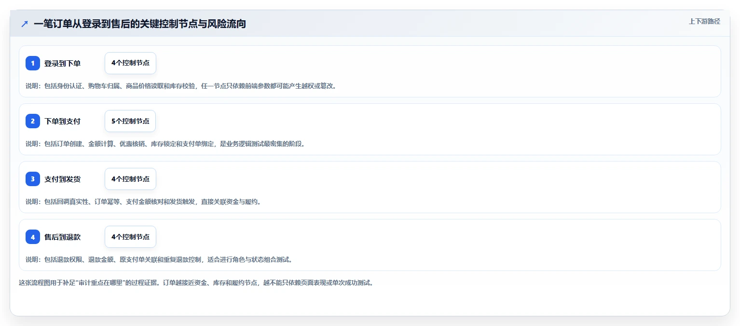
Task: Click the 4个控制节点 pill beside 支付到发货
Action: coord(130,179)
